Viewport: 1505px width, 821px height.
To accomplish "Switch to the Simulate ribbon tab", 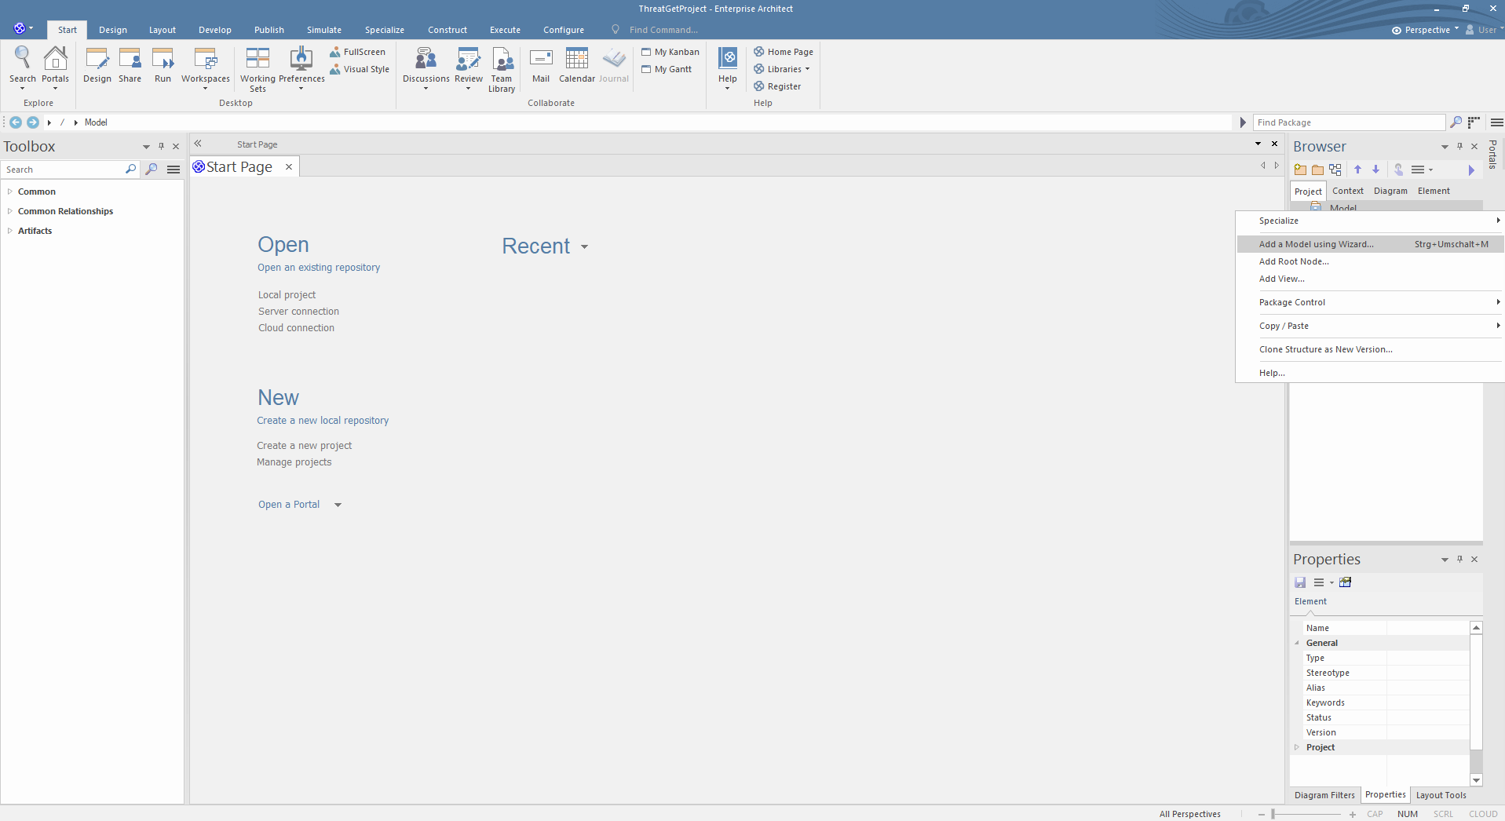I will pyautogui.click(x=324, y=30).
